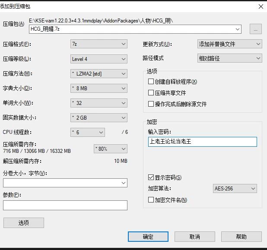Open the memory usage 80% dropdown
The height and width of the screenshot is (250, 267).
click(110, 149)
